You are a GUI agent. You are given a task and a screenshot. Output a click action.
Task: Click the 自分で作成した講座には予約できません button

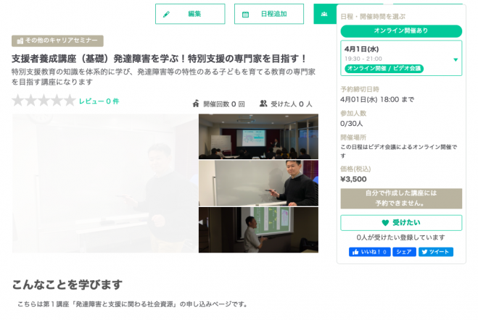[401, 198]
